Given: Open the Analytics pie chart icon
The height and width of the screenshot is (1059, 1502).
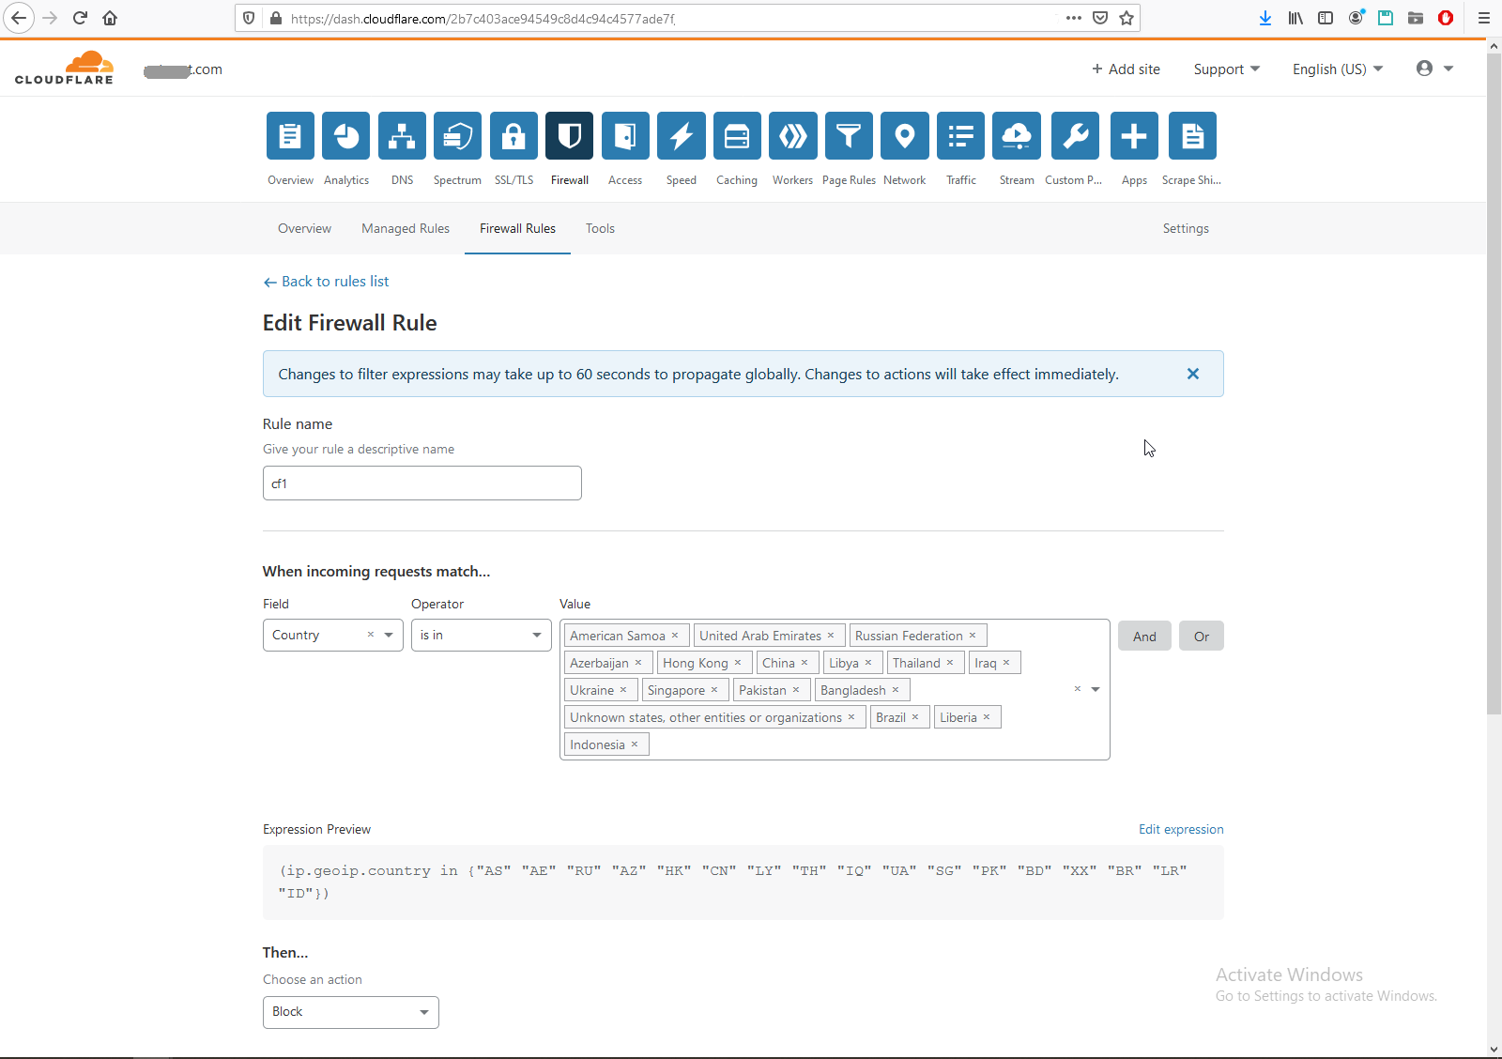Looking at the screenshot, I should click(346, 136).
